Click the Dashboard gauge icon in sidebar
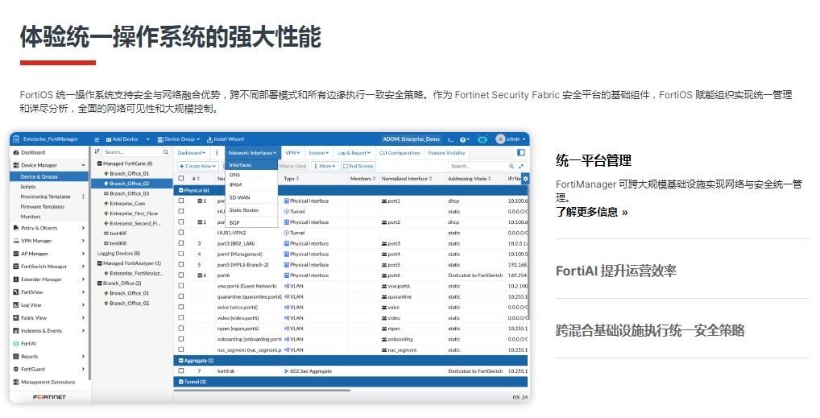This screenshot has height=418, width=820. [x=15, y=152]
